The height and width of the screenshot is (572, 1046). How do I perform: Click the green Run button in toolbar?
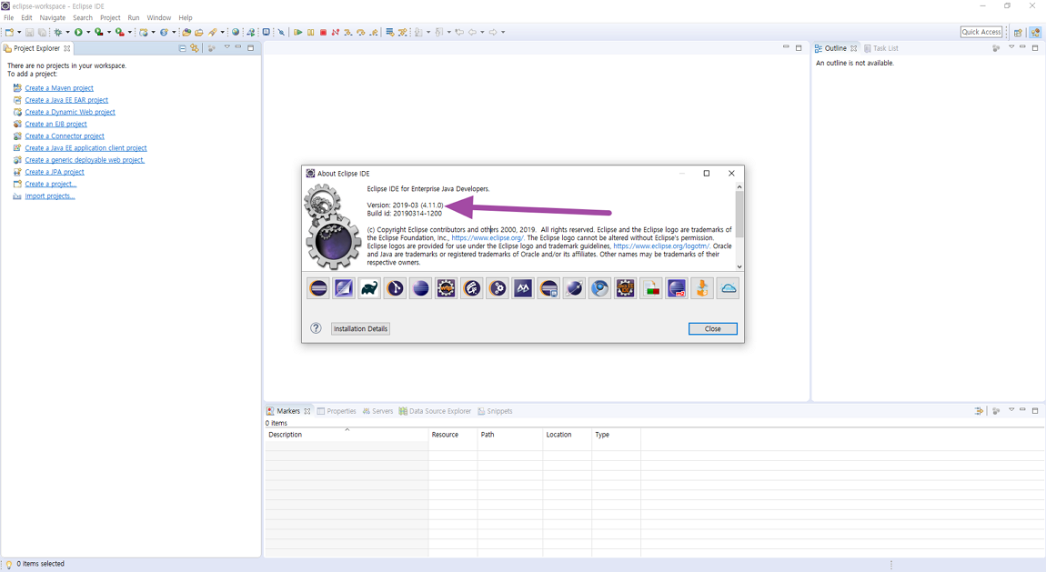pyautogui.click(x=78, y=32)
